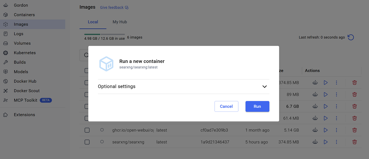Delete the 61.4 MB image
Screen dimensions: 369x159
click(x=355, y=118)
